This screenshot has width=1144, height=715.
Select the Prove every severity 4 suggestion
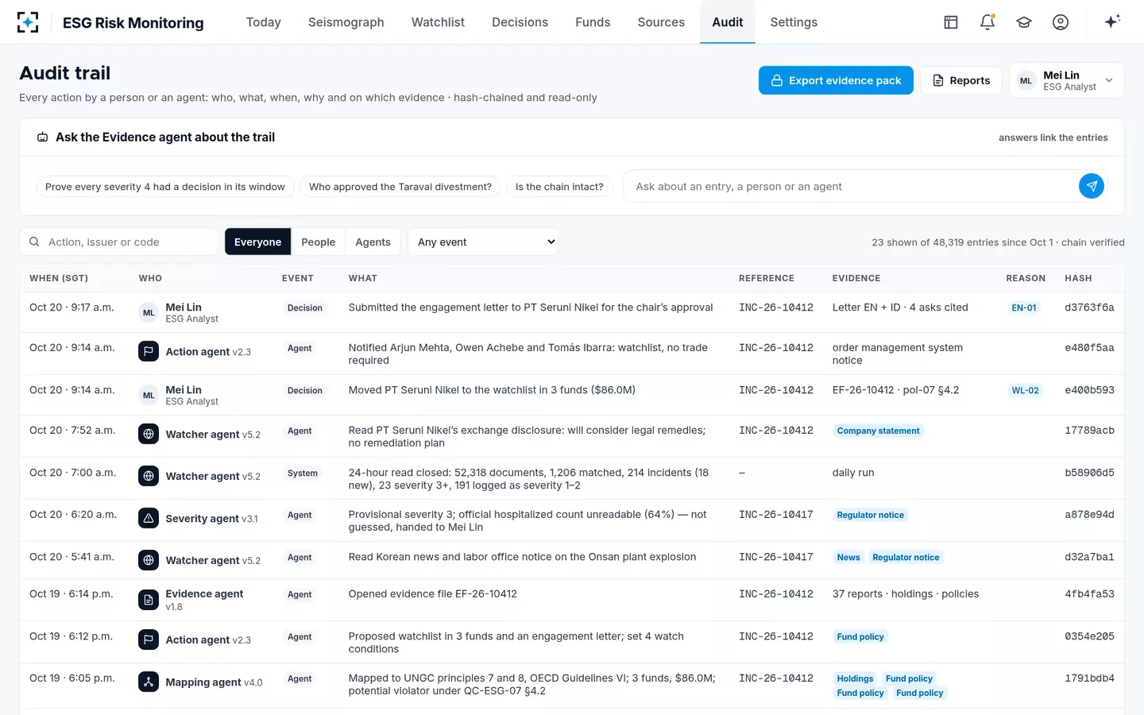165,187
